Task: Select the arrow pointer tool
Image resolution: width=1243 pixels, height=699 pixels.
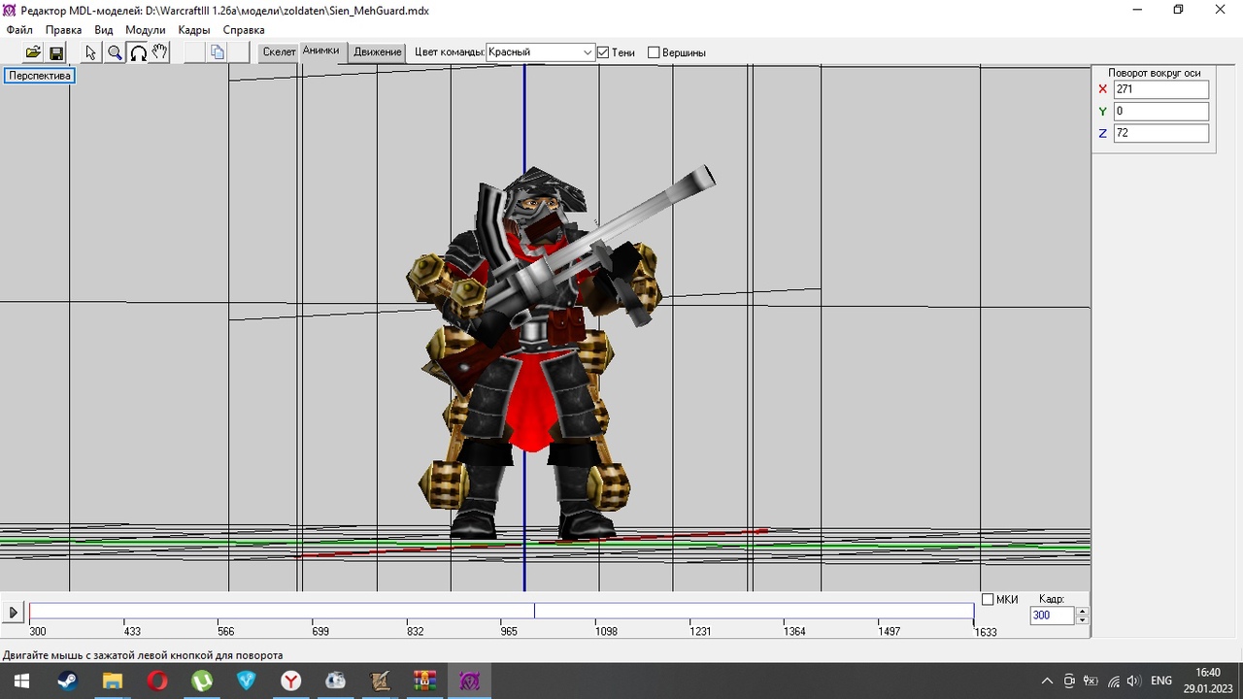Action: 91,52
